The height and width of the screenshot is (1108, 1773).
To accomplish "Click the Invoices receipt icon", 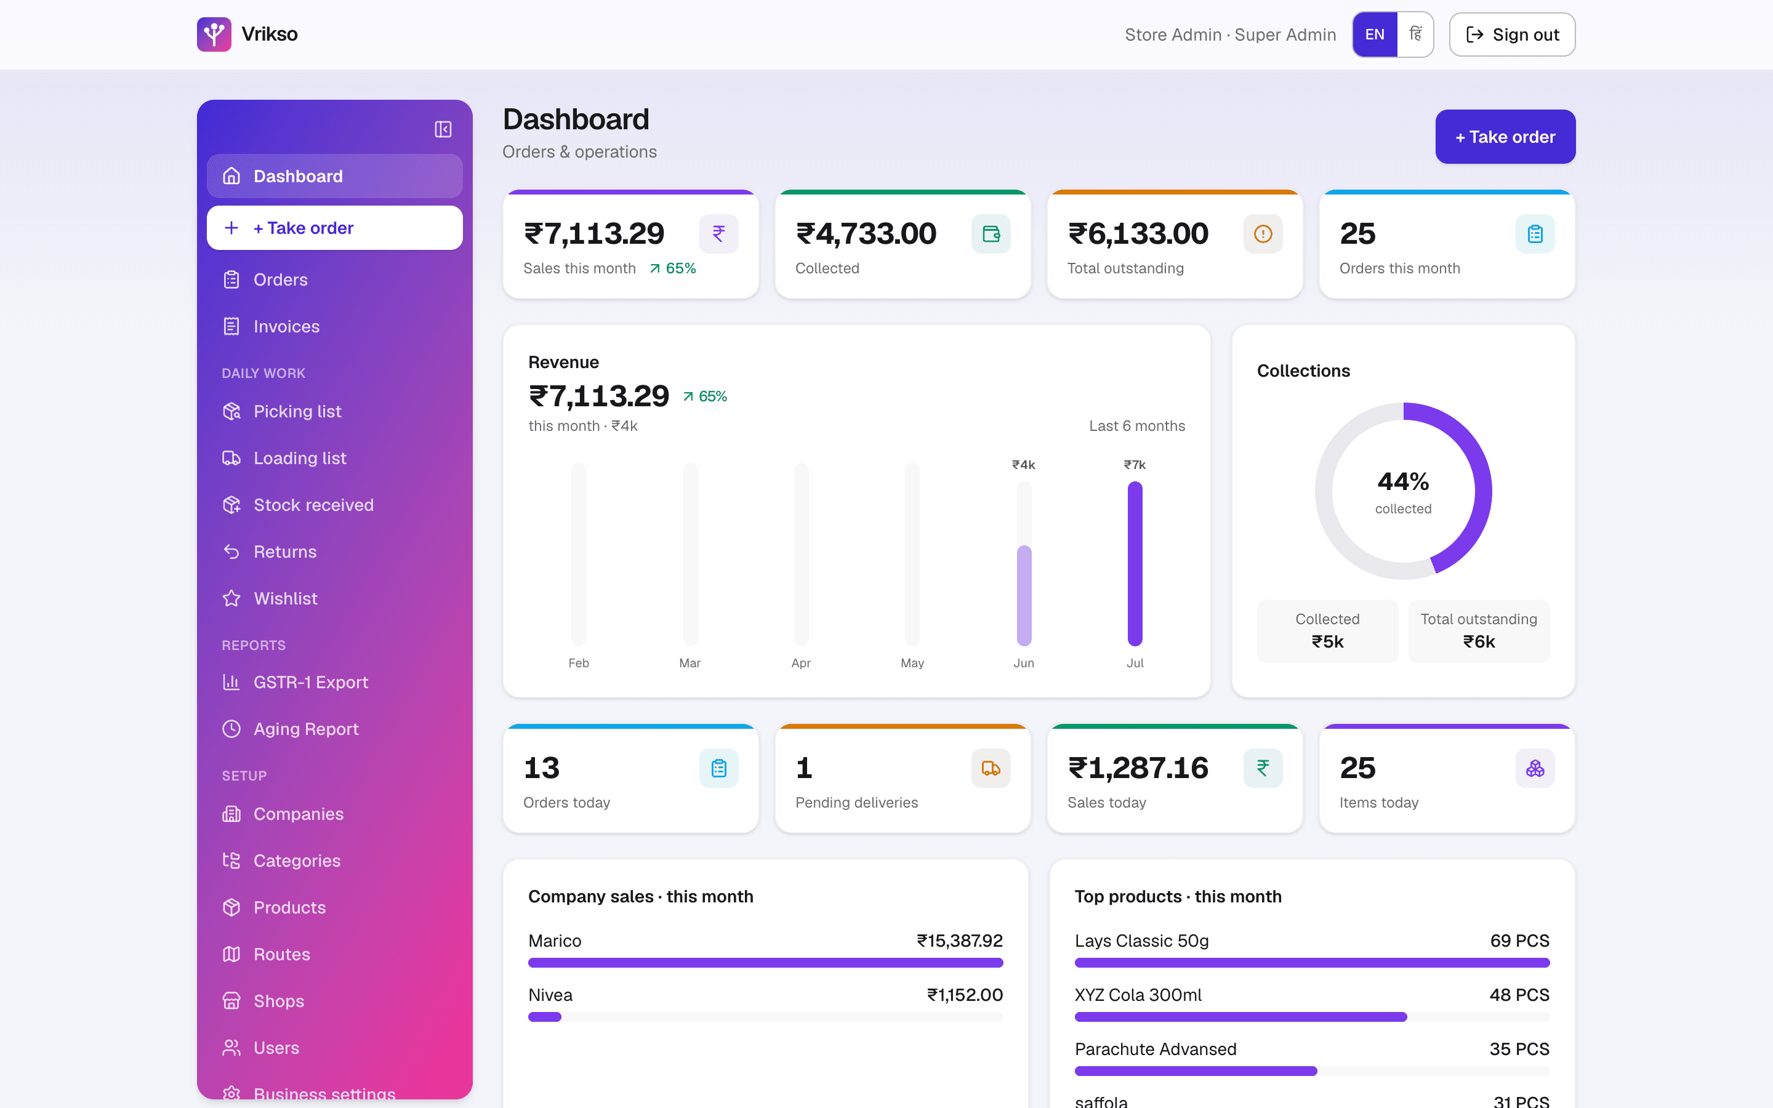I will (231, 326).
